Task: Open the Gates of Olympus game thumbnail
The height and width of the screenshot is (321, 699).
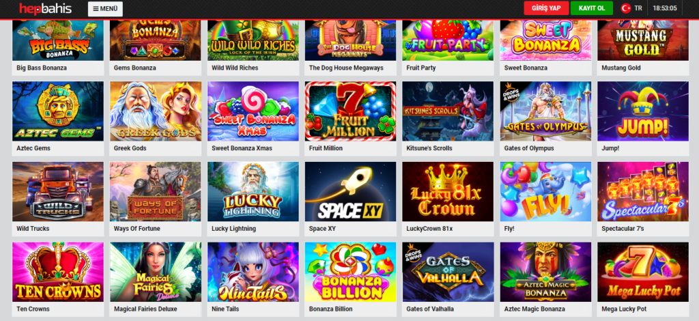Action: (545, 111)
